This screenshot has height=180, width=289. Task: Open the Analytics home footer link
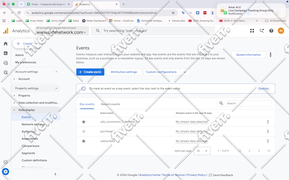[x=150, y=175]
